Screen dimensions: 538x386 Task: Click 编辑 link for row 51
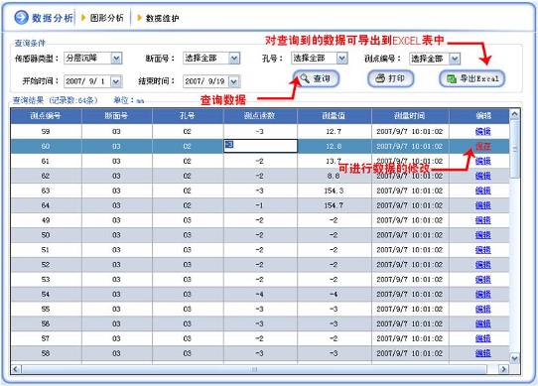[x=482, y=250]
